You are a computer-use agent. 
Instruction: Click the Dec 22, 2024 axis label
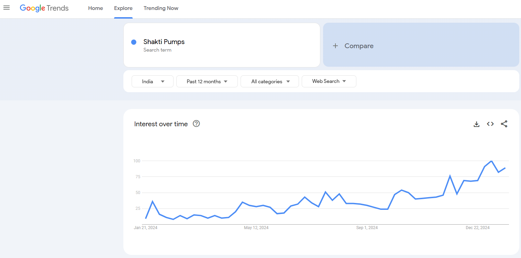coord(478,228)
